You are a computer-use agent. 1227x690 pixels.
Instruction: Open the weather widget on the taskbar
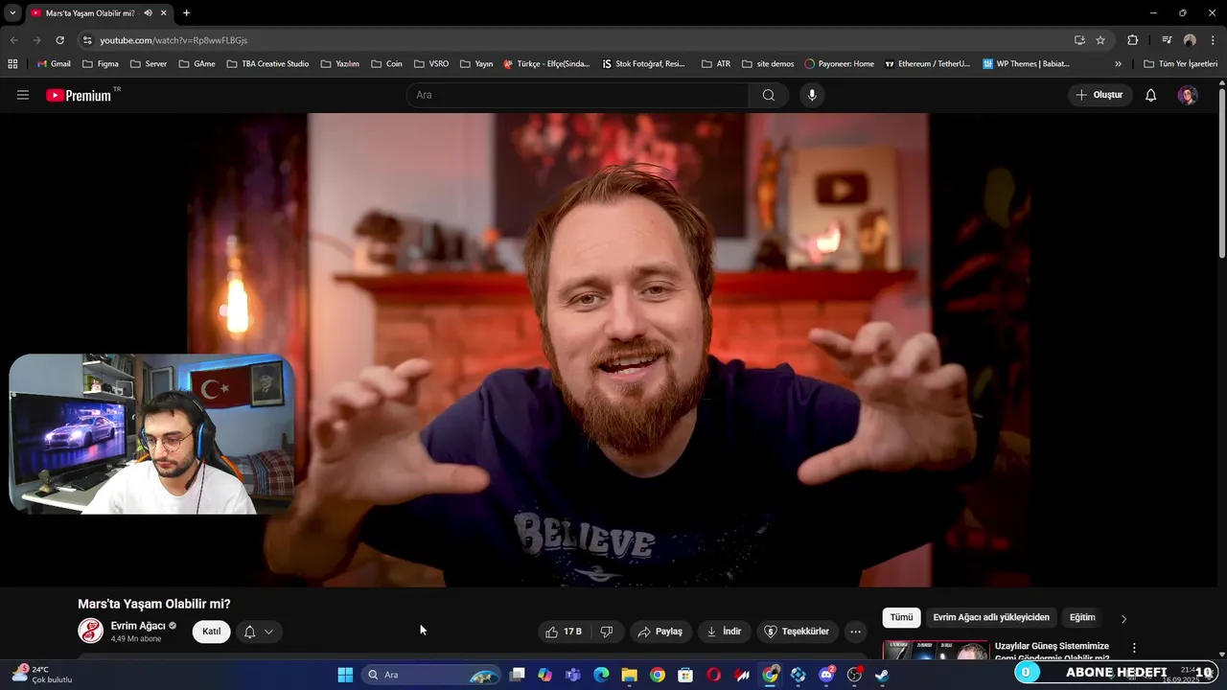tap(42, 675)
